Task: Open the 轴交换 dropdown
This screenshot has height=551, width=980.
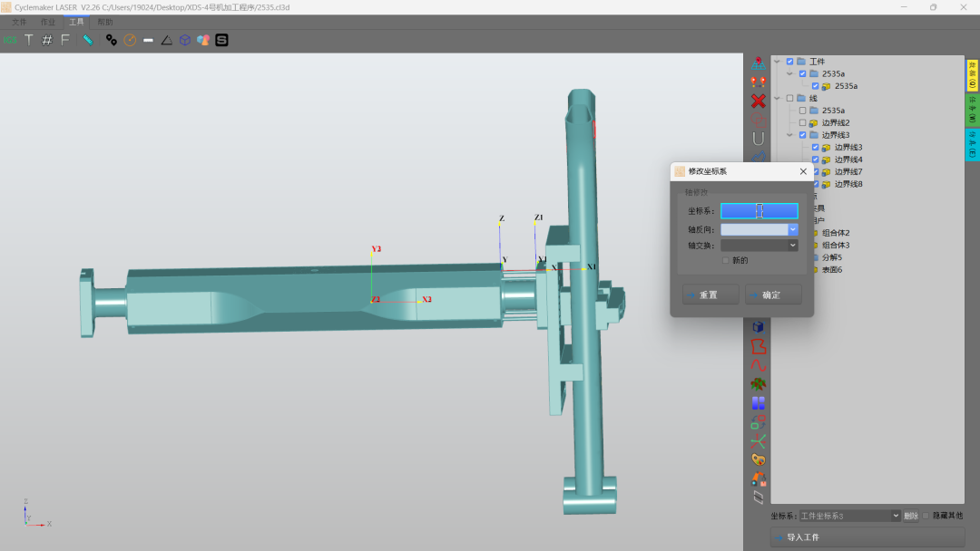Action: (x=759, y=246)
